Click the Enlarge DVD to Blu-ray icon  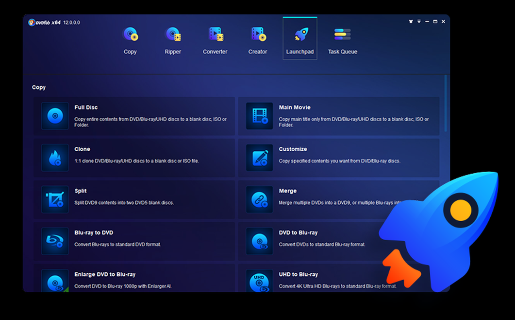tap(55, 281)
